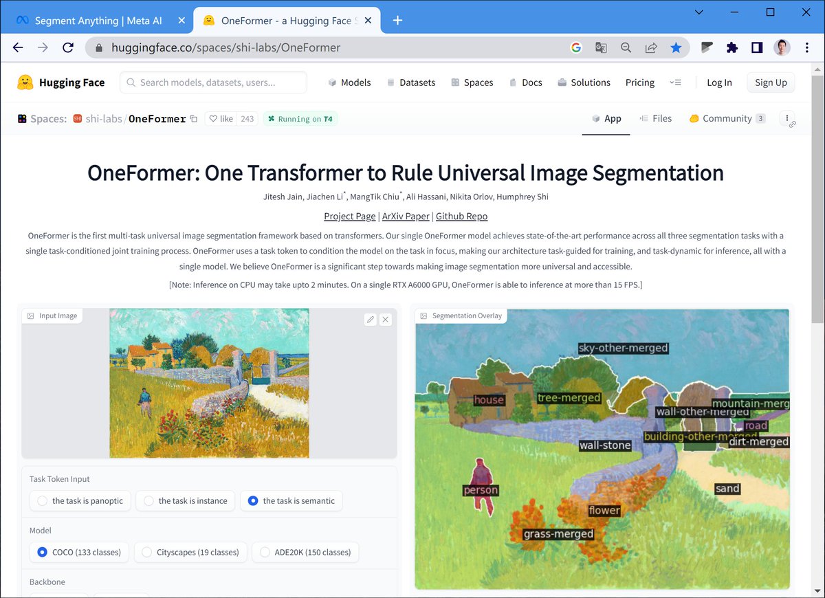The image size is (825, 598).
Task: Click the 243 like count
Action: pos(247,119)
